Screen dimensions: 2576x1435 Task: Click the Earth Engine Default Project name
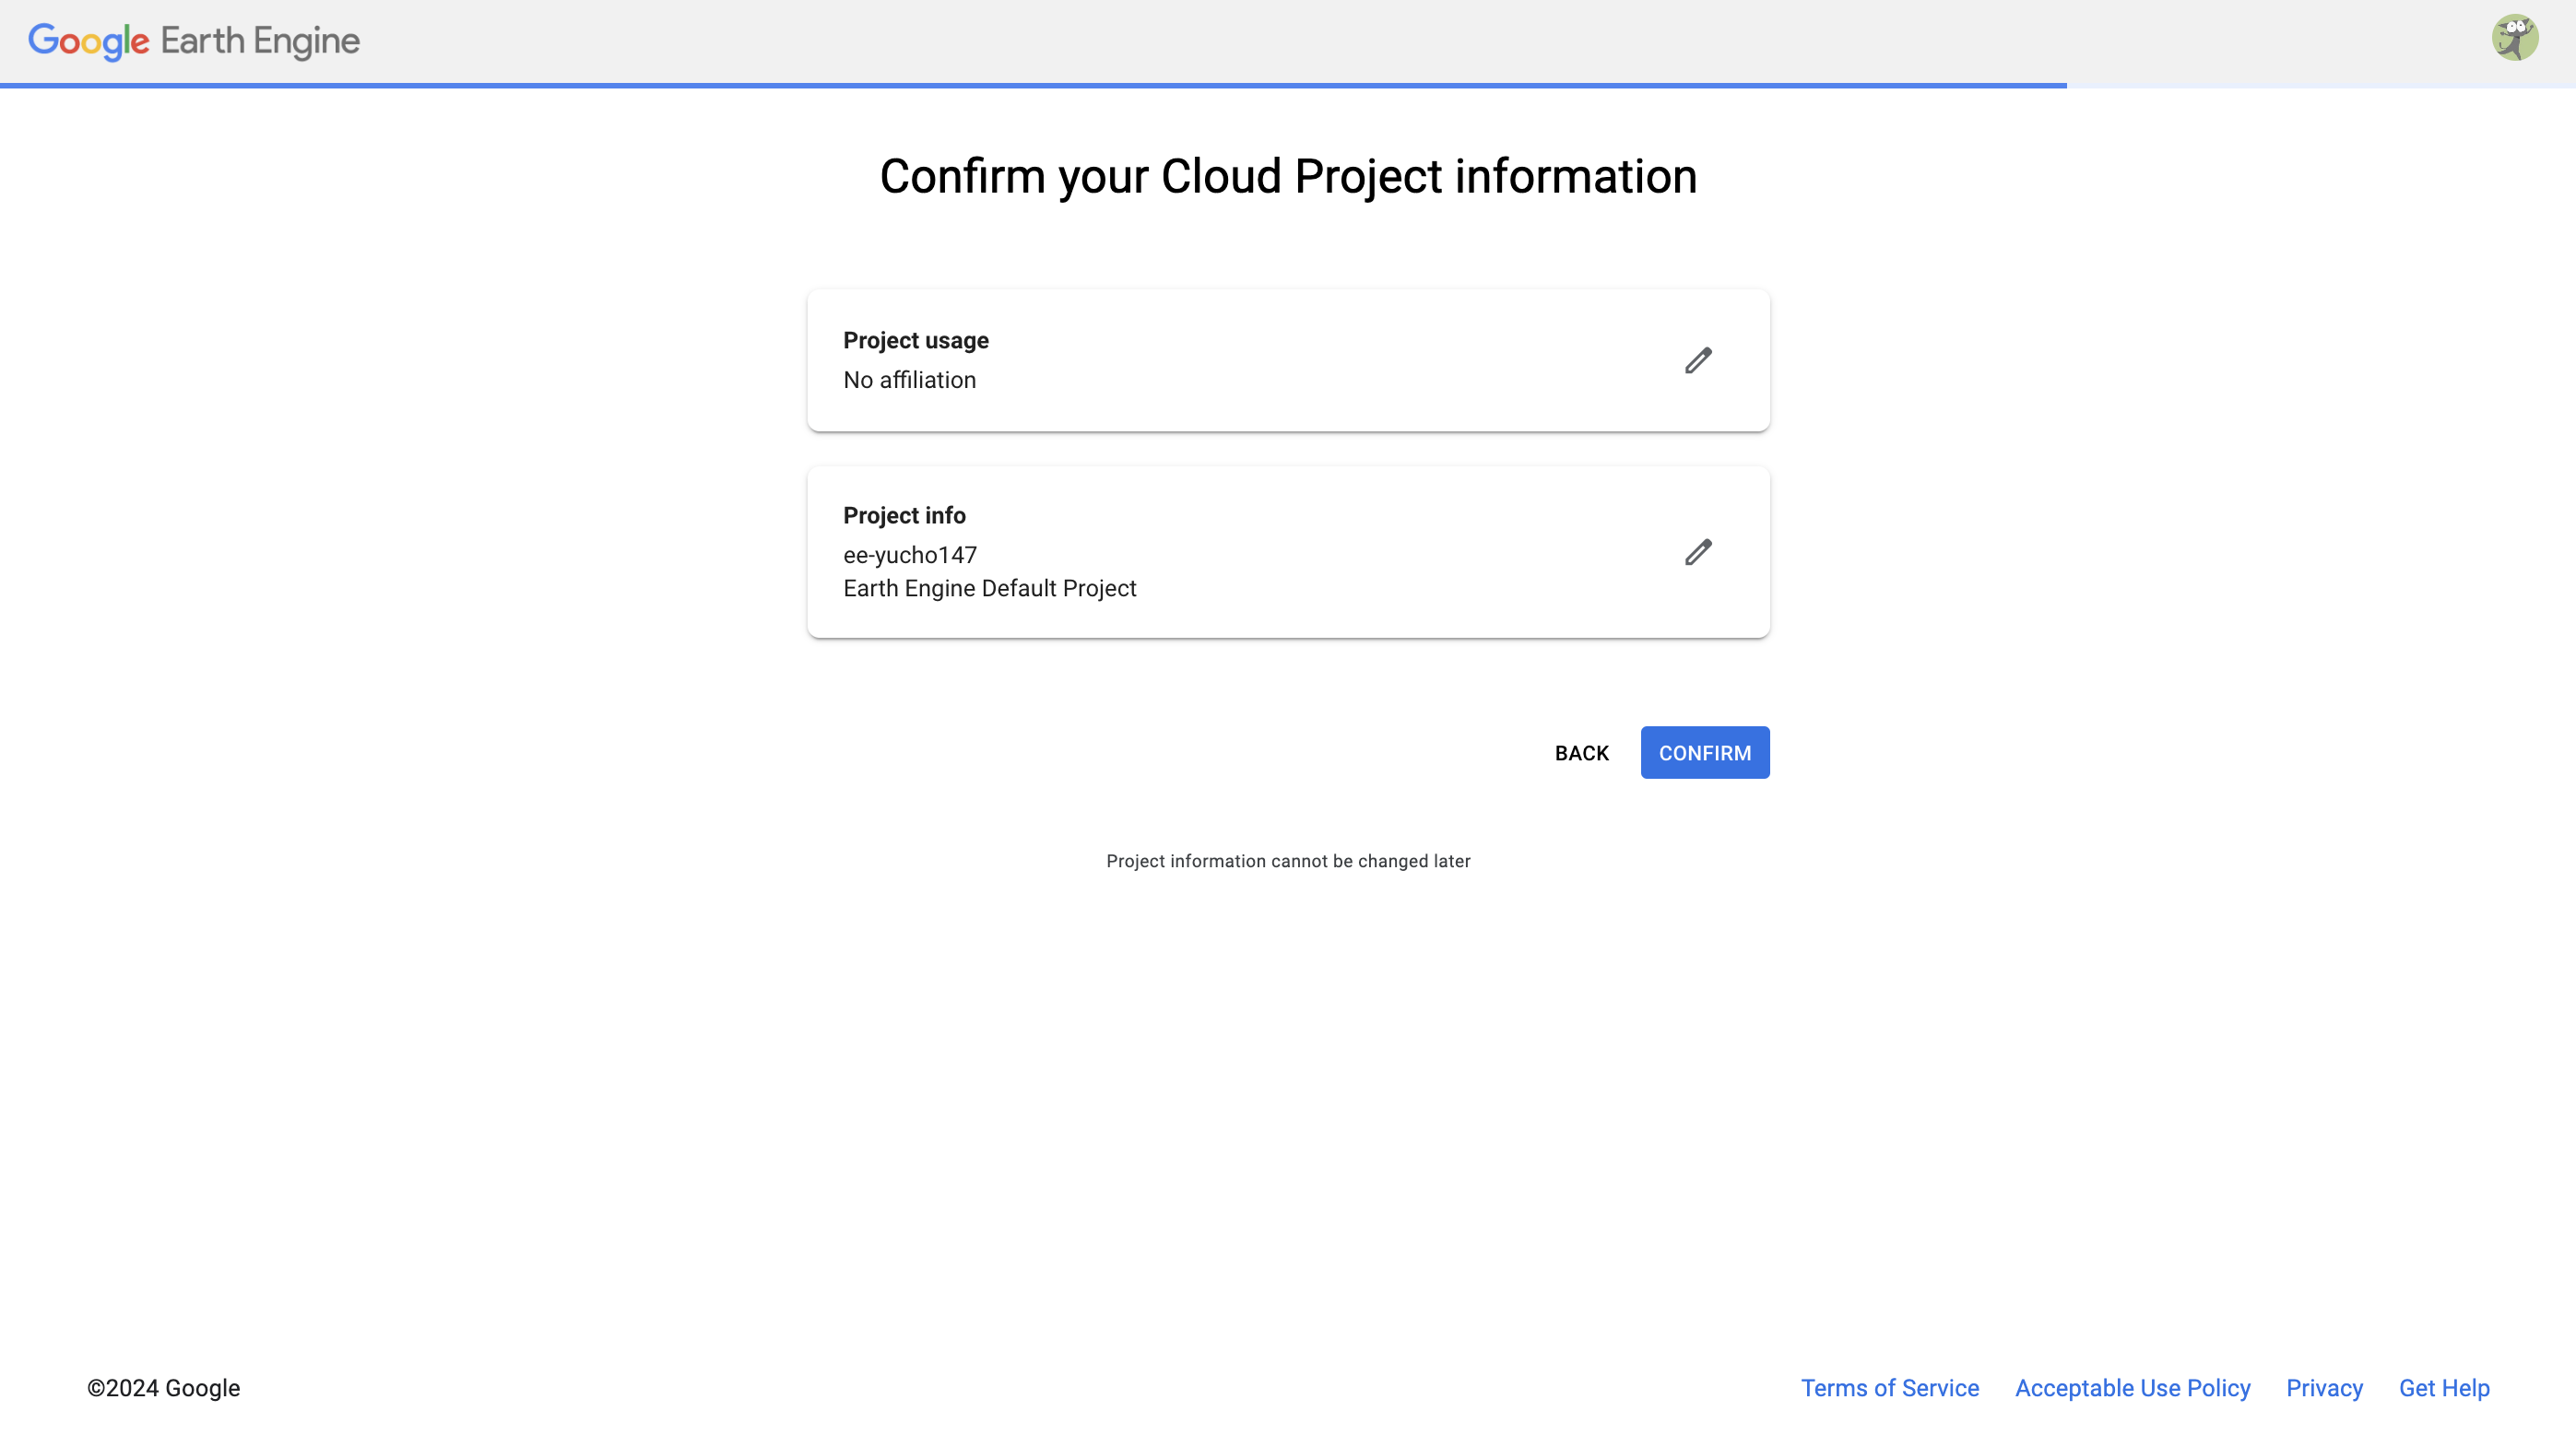[989, 589]
